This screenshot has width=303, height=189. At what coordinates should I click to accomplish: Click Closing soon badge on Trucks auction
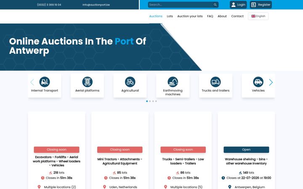click(x=183, y=150)
